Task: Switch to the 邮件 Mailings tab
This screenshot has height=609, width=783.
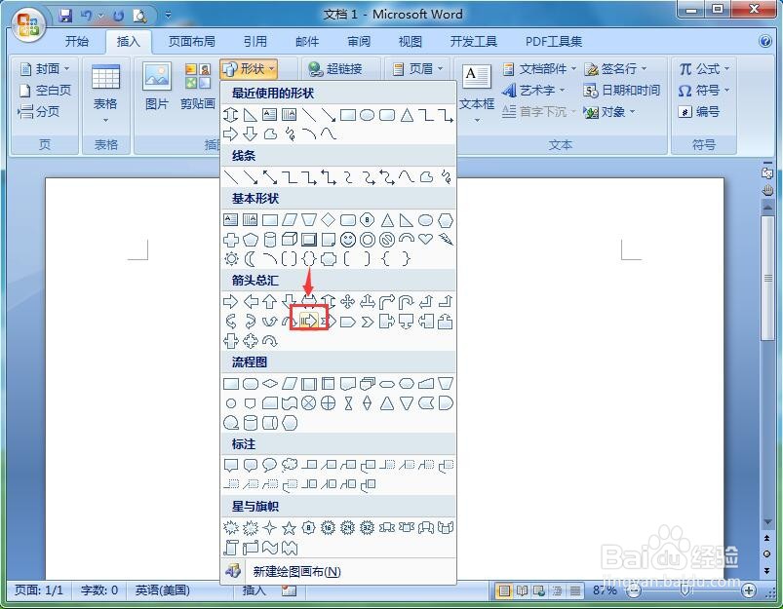Action: tap(307, 42)
